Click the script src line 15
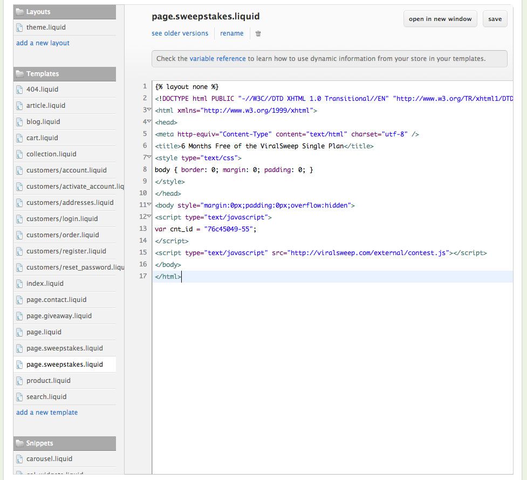The image size is (527, 480). (x=320, y=253)
